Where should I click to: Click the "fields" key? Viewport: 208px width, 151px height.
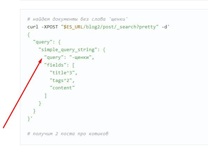click(55, 65)
